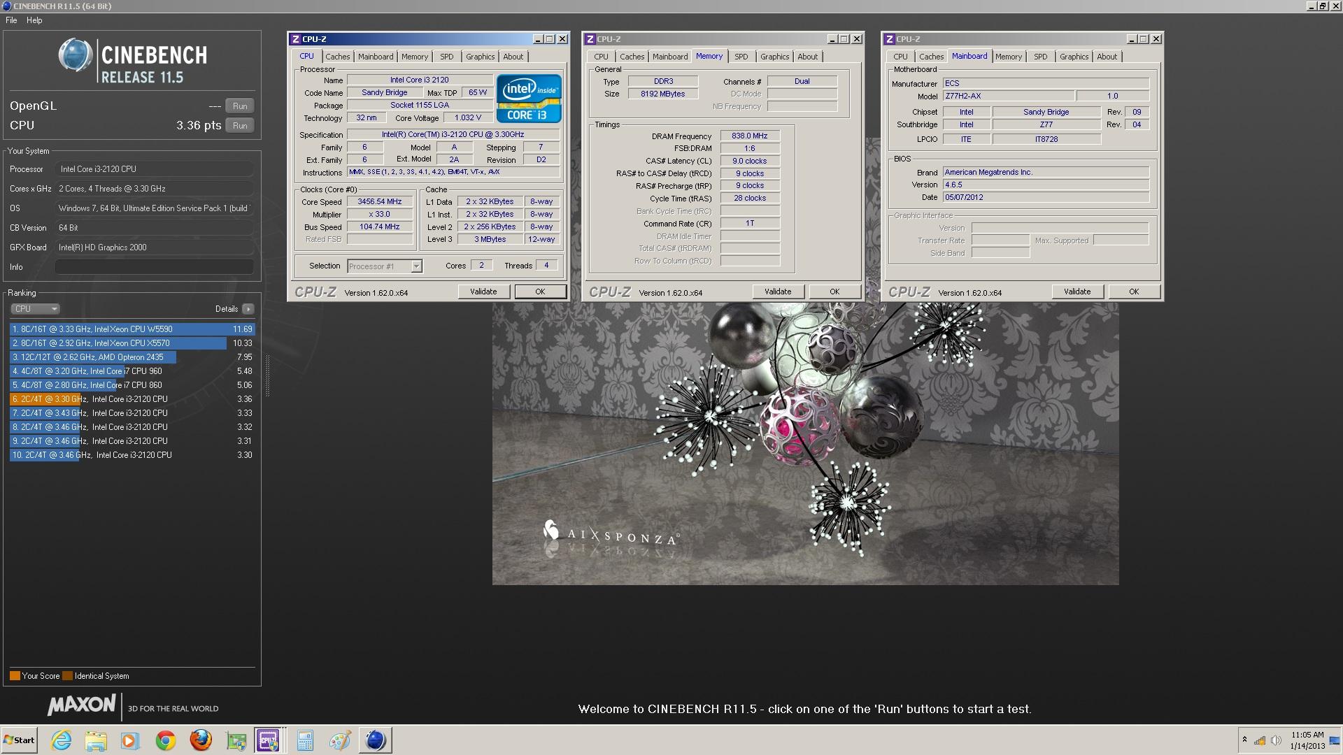Run the OpenGL benchmark test
Screen dimensions: 1343x755
(x=240, y=106)
